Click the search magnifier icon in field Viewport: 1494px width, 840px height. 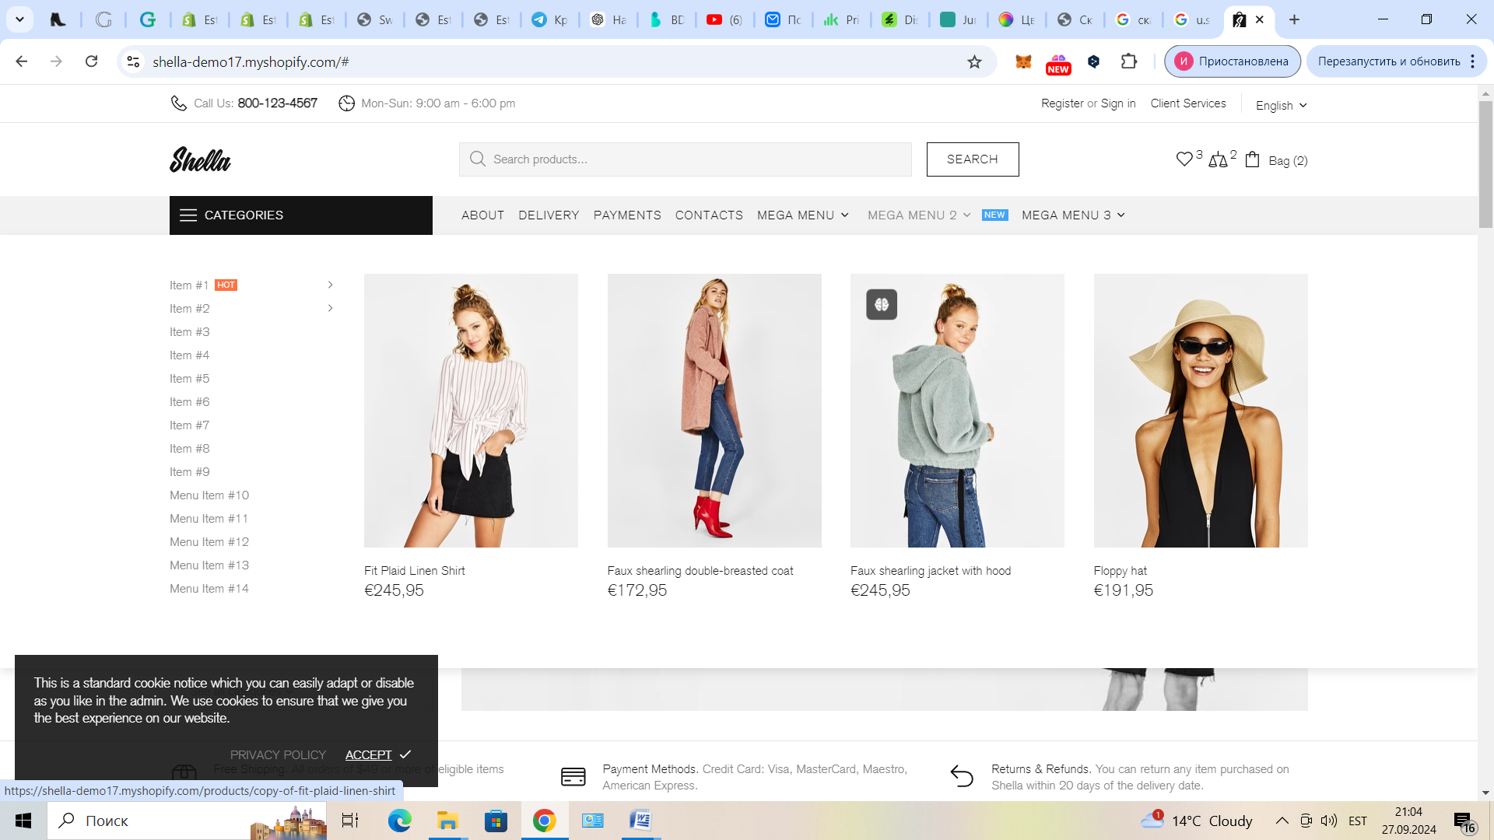tap(477, 159)
